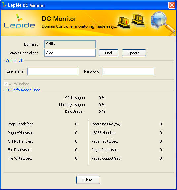Focus the Domain text field showing CHILY
The height and width of the screenshot is (190, 177).
pyautogui.click(x=70, y=44)
